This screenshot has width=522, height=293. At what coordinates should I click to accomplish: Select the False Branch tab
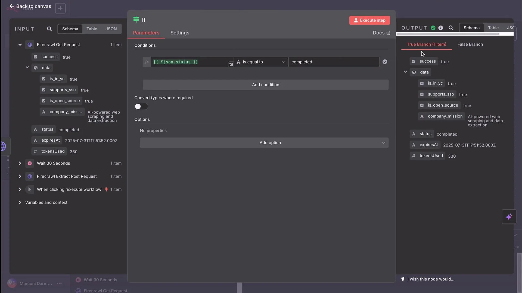click(x=470, y=44)
